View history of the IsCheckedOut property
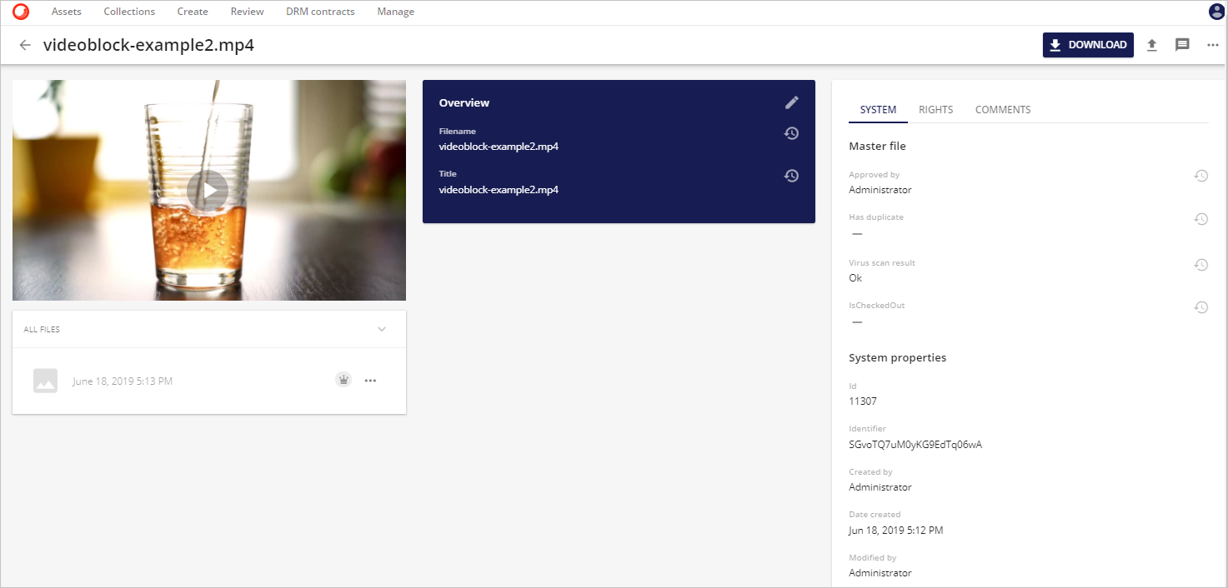Screen dimensions: 1228x588 pos(1201,306)
